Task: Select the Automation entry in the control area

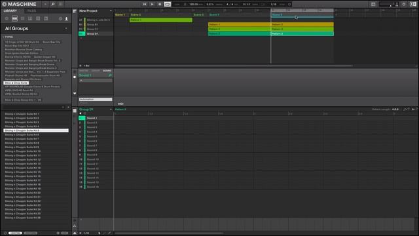Action: (96, 99)
